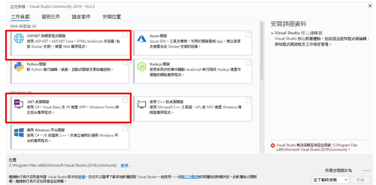Click the Web 與雲端 (4) section heading

(x=23, y=26)
